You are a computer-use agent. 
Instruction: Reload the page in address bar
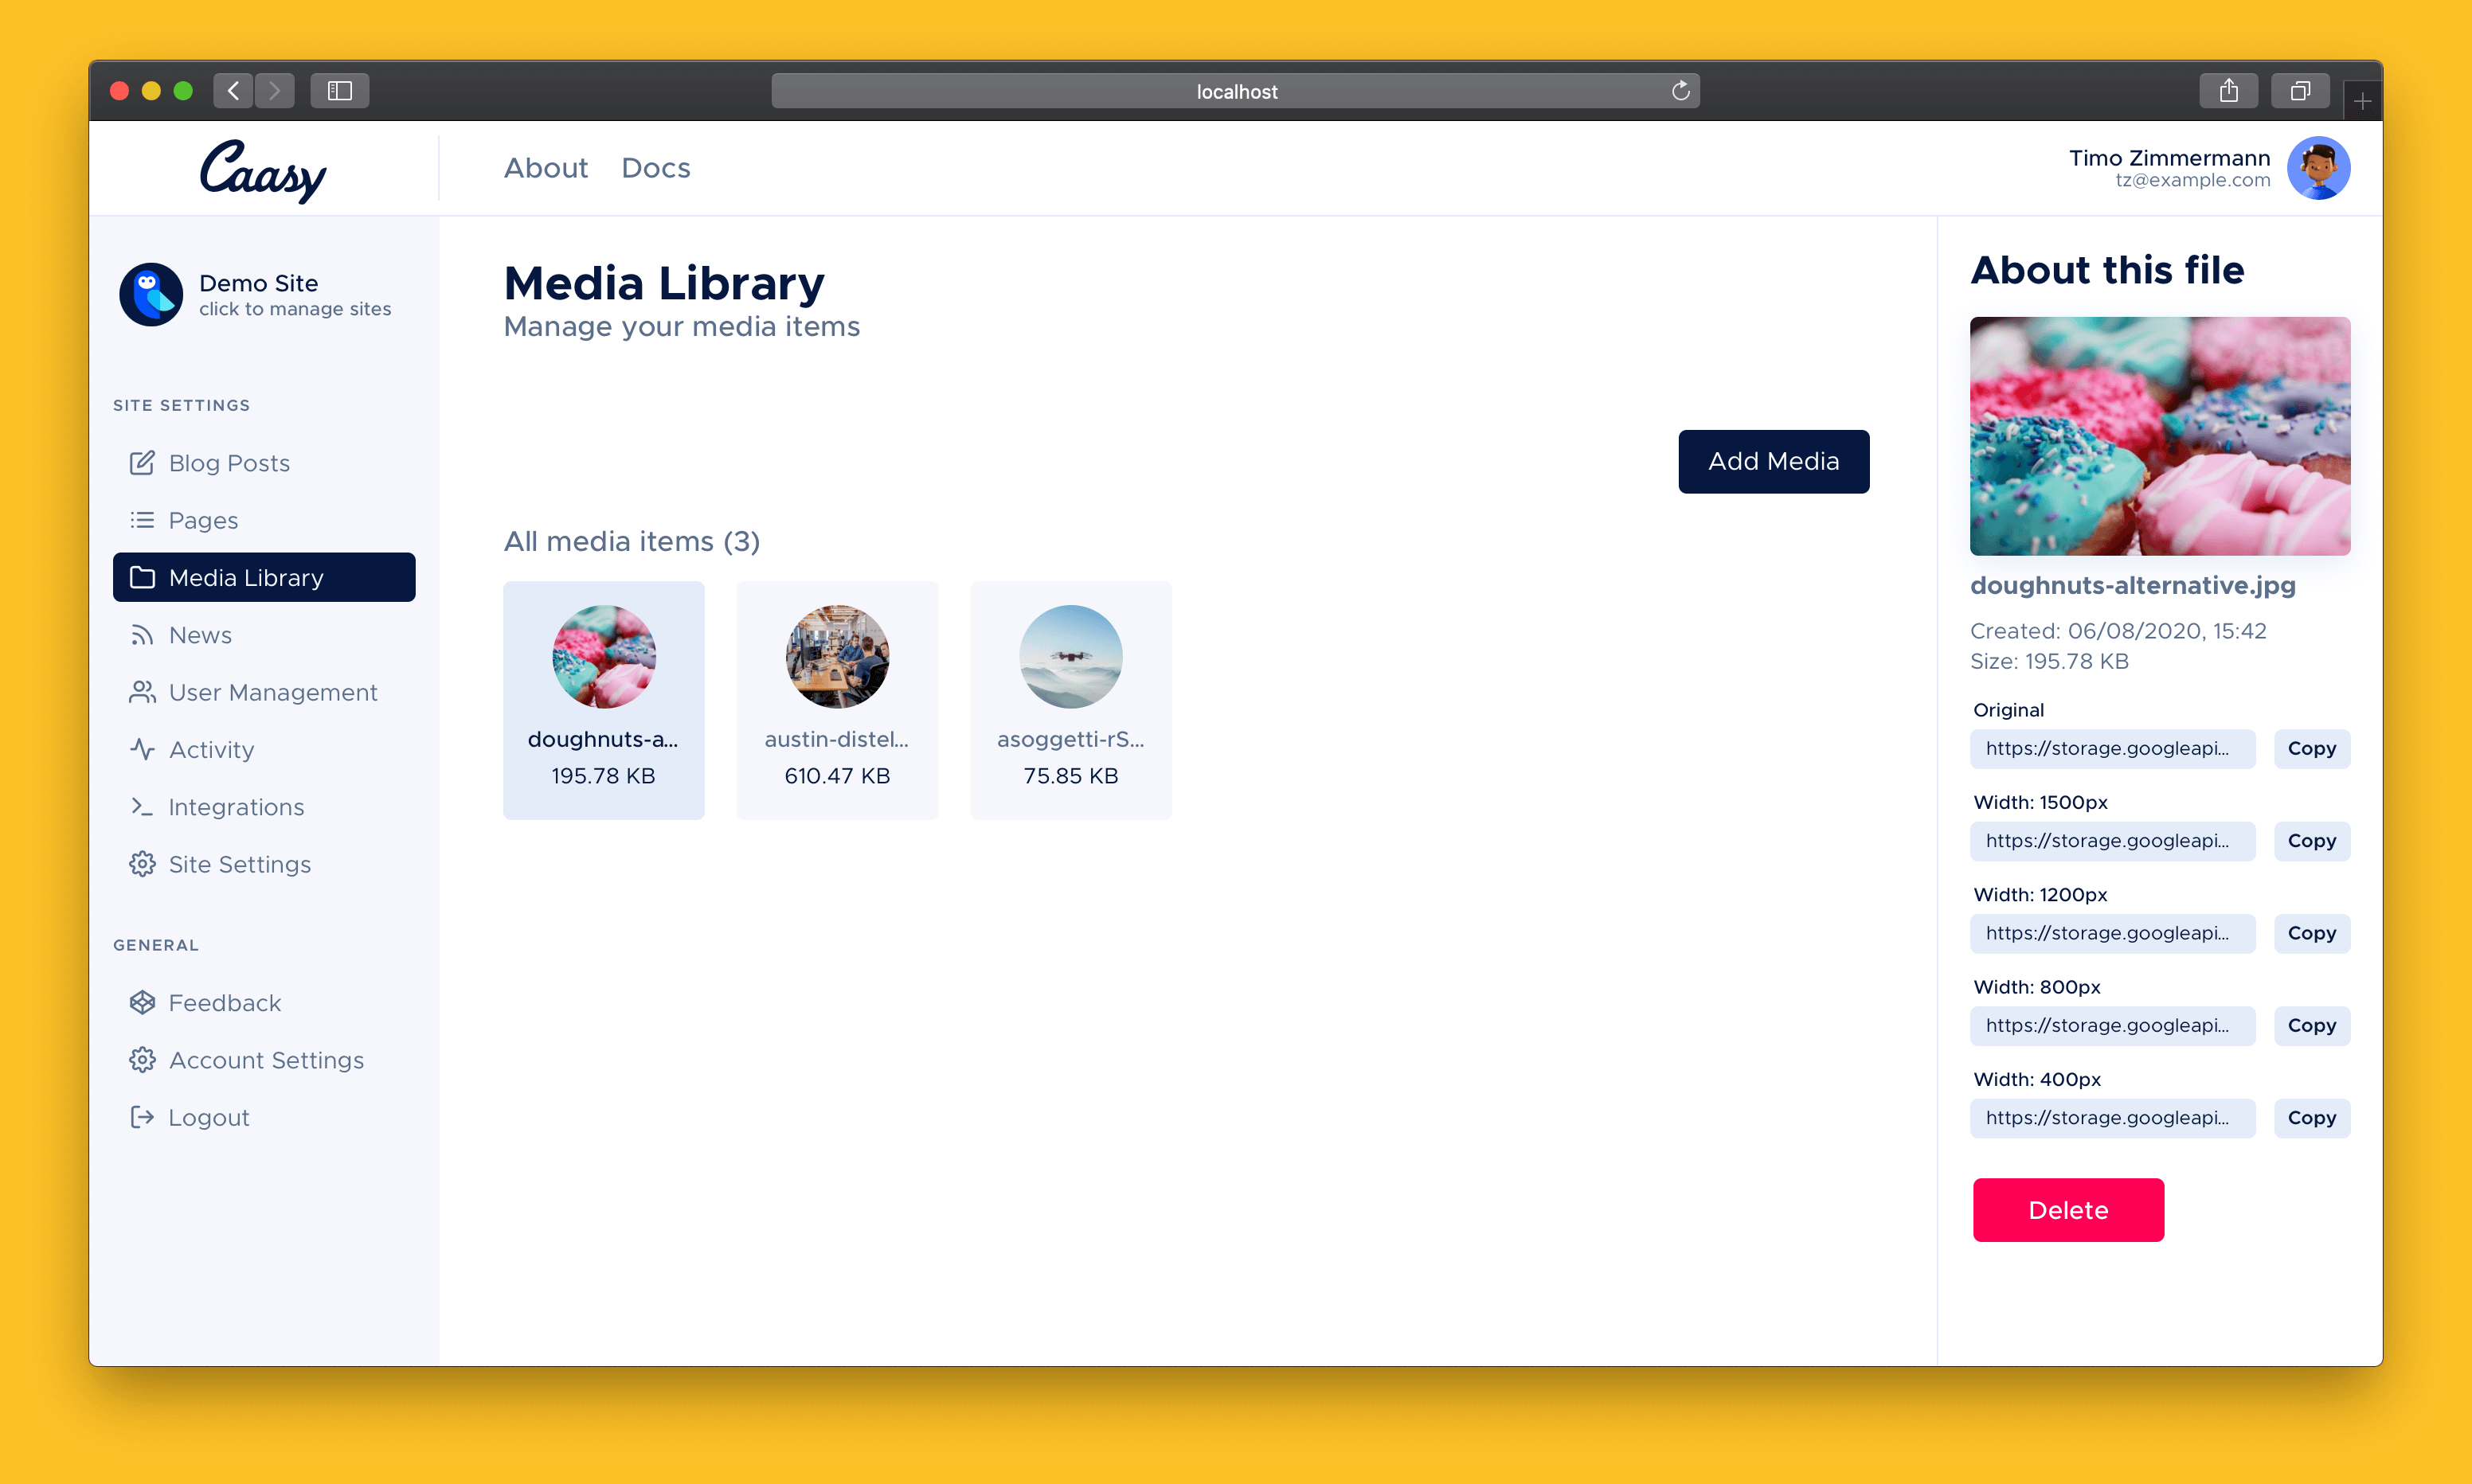pos(1680,91)
